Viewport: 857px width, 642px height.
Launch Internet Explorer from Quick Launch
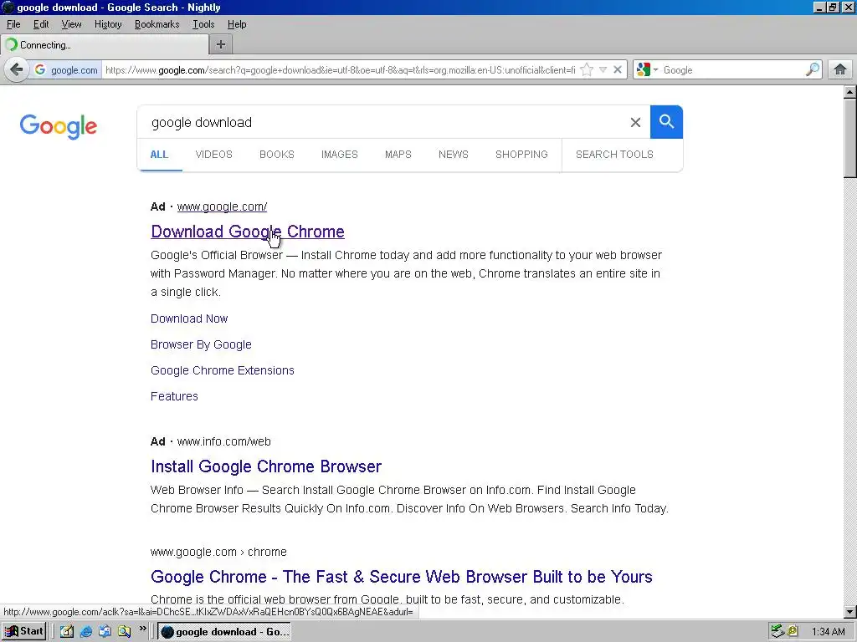click(86, 632)
